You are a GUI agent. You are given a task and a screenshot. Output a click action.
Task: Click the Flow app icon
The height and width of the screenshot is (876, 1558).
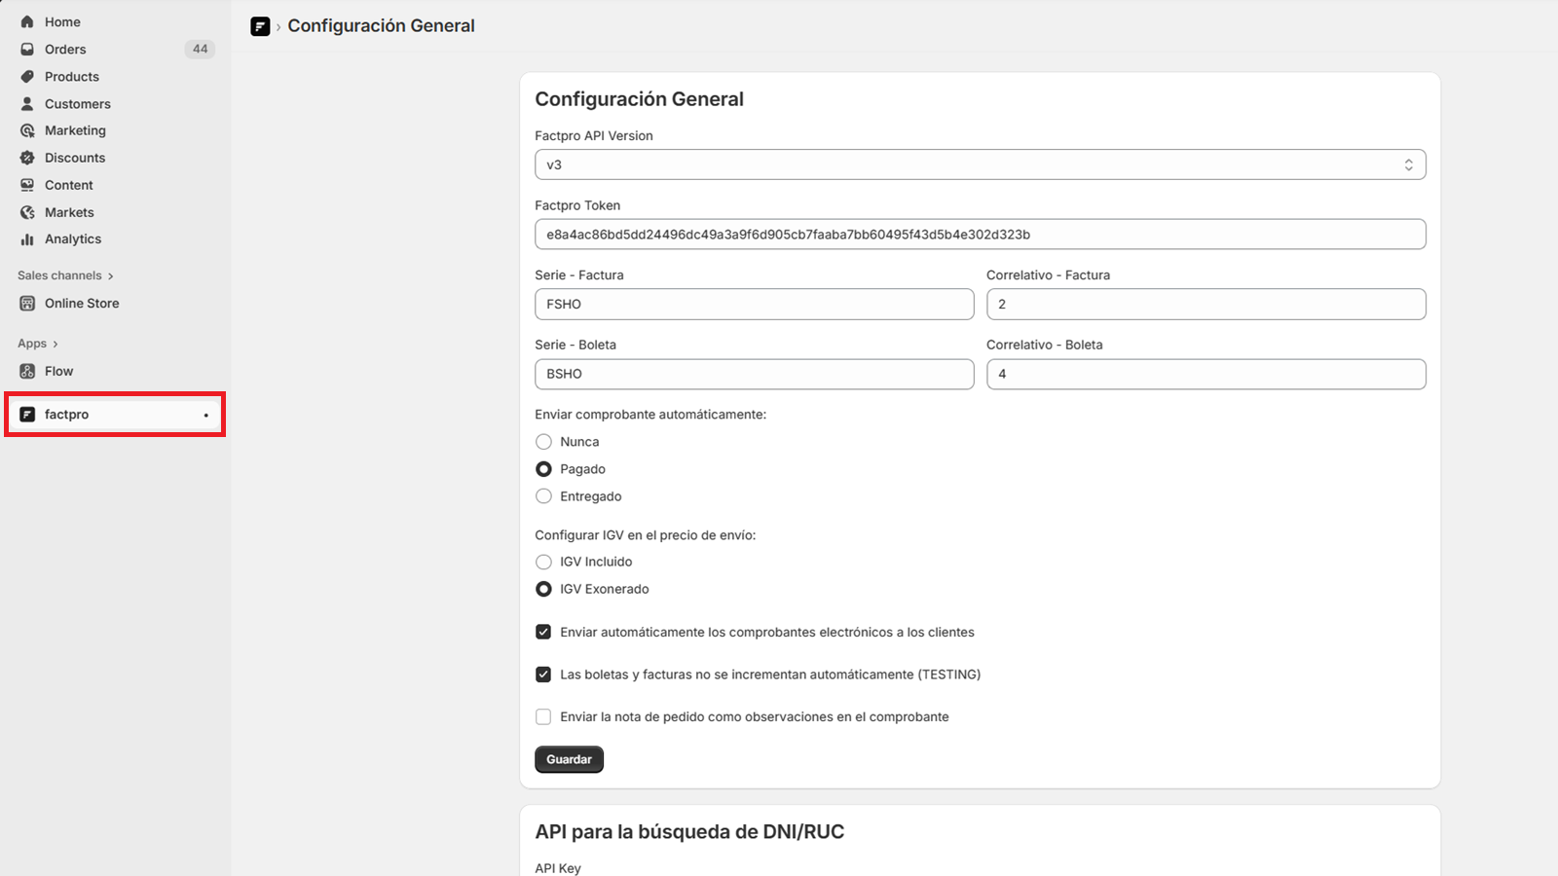27,371
